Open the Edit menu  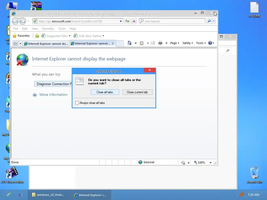tap(25, 29)
